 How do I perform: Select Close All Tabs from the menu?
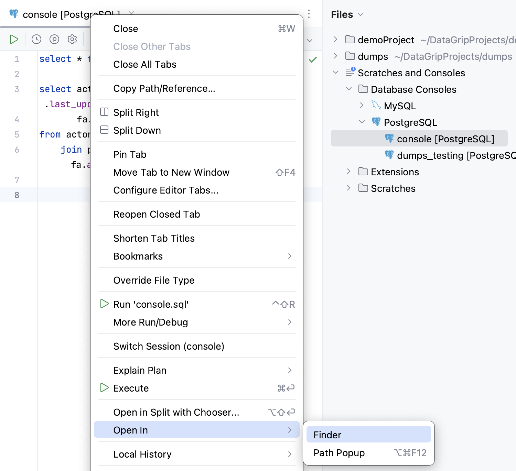144,64
